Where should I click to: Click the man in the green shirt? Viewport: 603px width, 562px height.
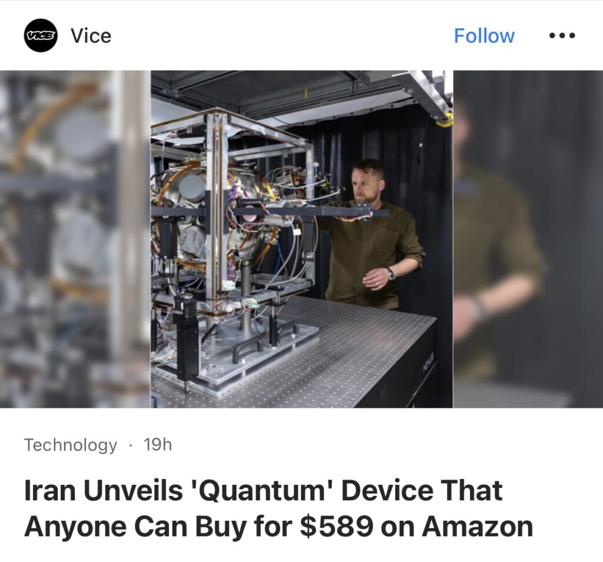tap(373, 234)
